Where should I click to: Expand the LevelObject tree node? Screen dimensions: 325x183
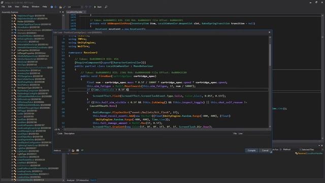click(12, 134)
